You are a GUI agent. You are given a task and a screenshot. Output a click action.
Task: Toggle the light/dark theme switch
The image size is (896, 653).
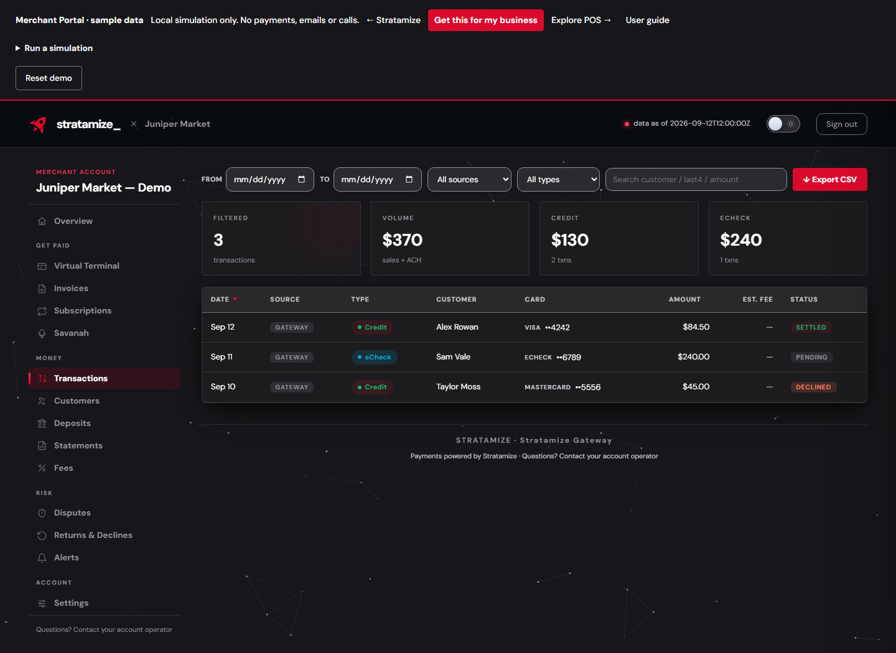(783, 124)
